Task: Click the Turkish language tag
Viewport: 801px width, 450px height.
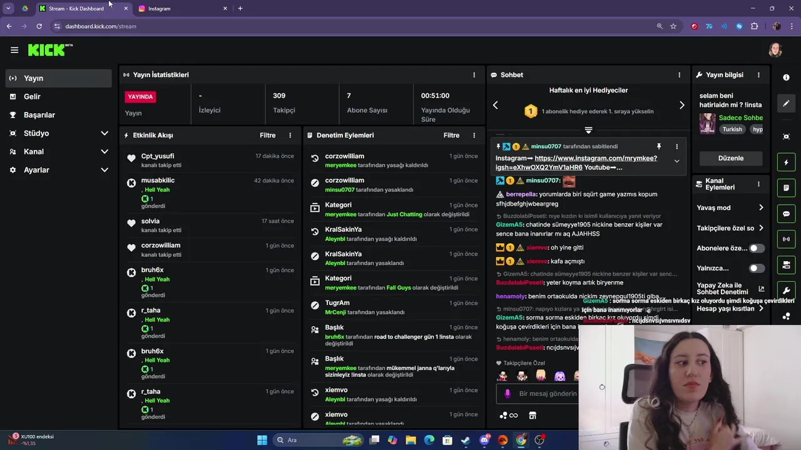Action: (x=732, y=129)
